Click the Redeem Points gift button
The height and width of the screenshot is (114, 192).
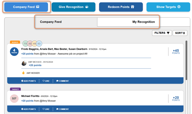121,7
